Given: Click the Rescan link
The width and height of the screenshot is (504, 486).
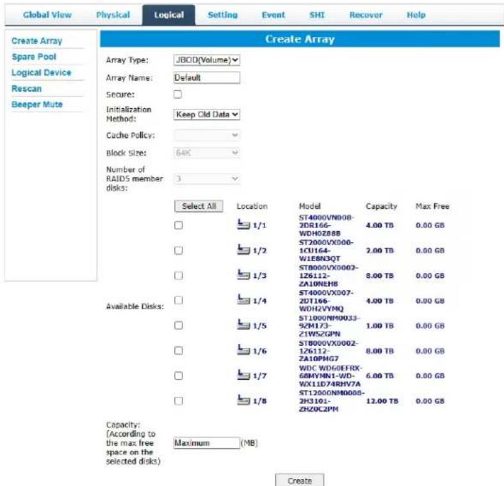Looking at the screenshot, I should tap(26, 88).
